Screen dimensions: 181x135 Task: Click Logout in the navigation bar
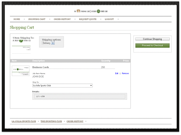(109, 19)
